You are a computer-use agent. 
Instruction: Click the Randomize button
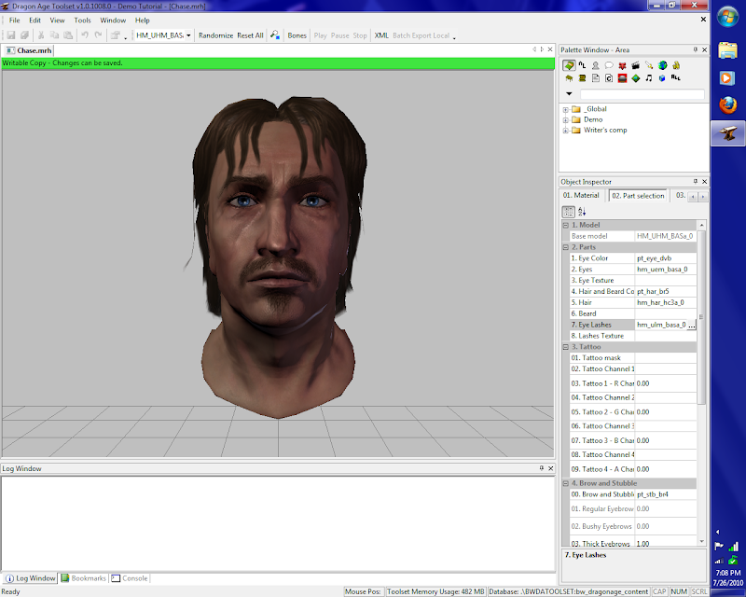pyautogui.click(x=215, y=35)
